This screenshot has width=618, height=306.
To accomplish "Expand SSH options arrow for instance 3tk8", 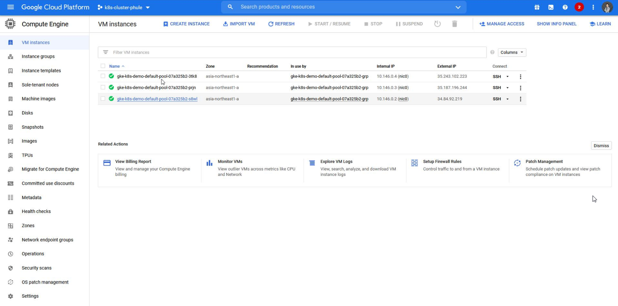I will point(508,77).
